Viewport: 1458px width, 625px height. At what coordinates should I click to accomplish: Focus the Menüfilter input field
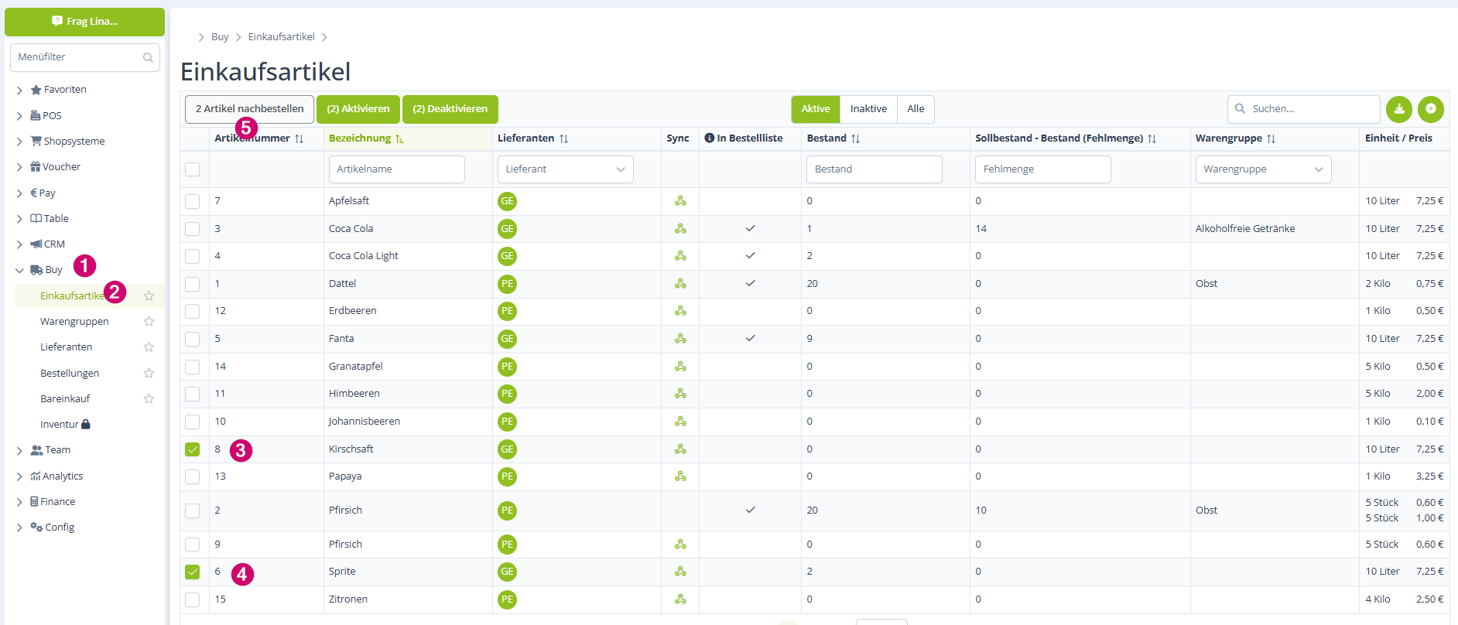85,57
